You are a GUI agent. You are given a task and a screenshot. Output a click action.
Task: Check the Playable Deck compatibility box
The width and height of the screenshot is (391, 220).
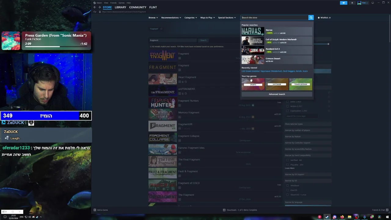[287, 165]
